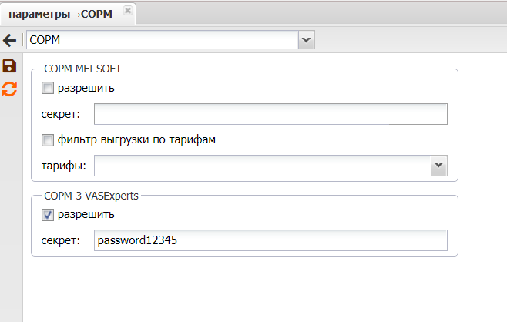Click the СОРМ MFI SOFT group title
507x322 pixels.
pyautogui.click(x=78, y=70)
